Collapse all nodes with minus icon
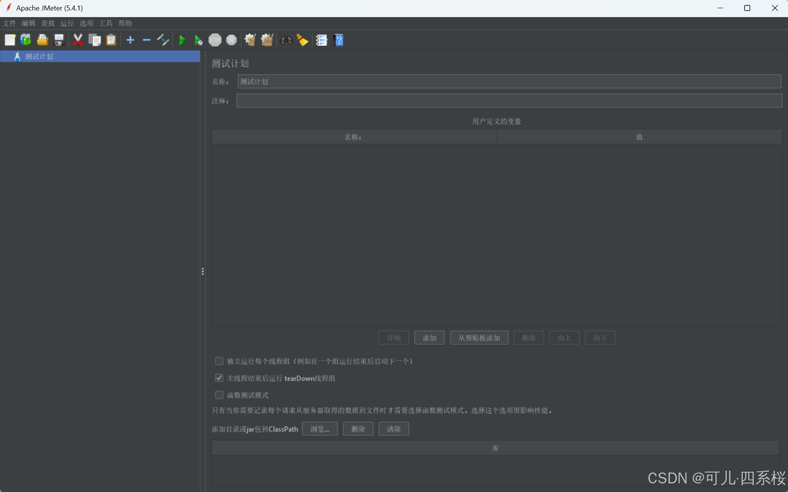This screenshot has width=788, height=492. tap(146, 40)
